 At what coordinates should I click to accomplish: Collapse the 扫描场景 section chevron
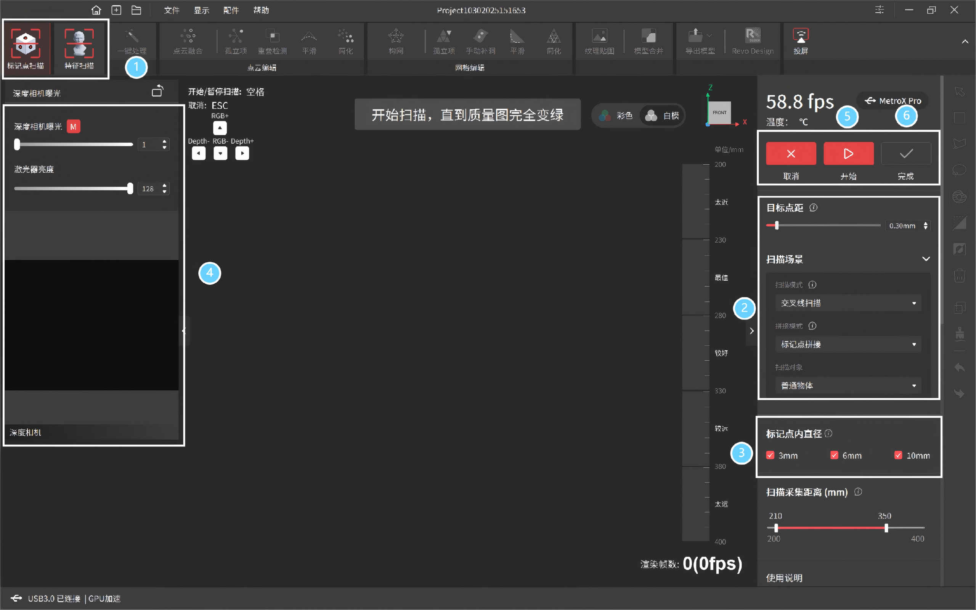click(926, 259)
